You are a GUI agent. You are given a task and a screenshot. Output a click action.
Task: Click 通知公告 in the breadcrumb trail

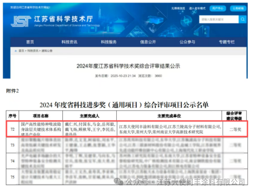[x=47, y=51]
